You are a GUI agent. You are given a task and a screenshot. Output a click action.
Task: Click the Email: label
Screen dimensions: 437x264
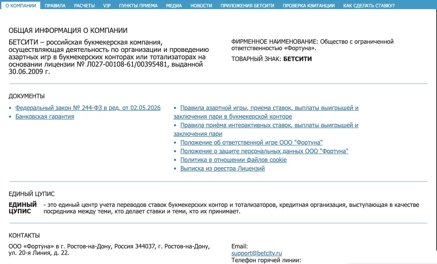point(239,246)
